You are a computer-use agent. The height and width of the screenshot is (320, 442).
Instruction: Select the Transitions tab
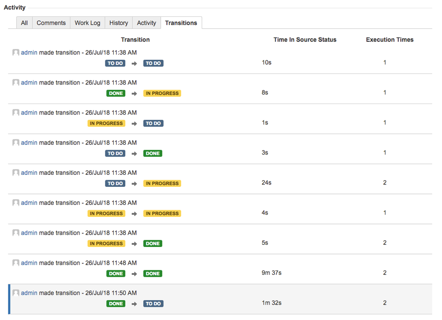(x=181, y=23)
